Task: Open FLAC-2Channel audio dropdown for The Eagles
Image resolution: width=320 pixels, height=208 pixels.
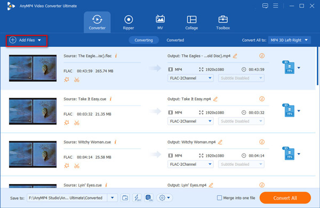Action: [x=190, y=78]
